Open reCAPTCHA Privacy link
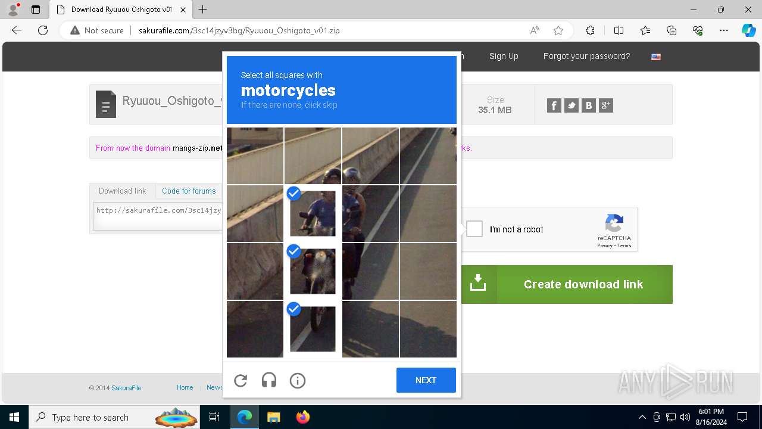Viewport: 762px width, 429px height. 604,245
